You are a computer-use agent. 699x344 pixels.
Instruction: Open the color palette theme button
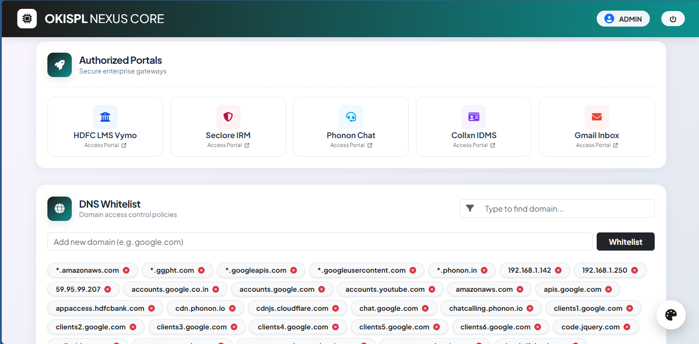point(671,315)
